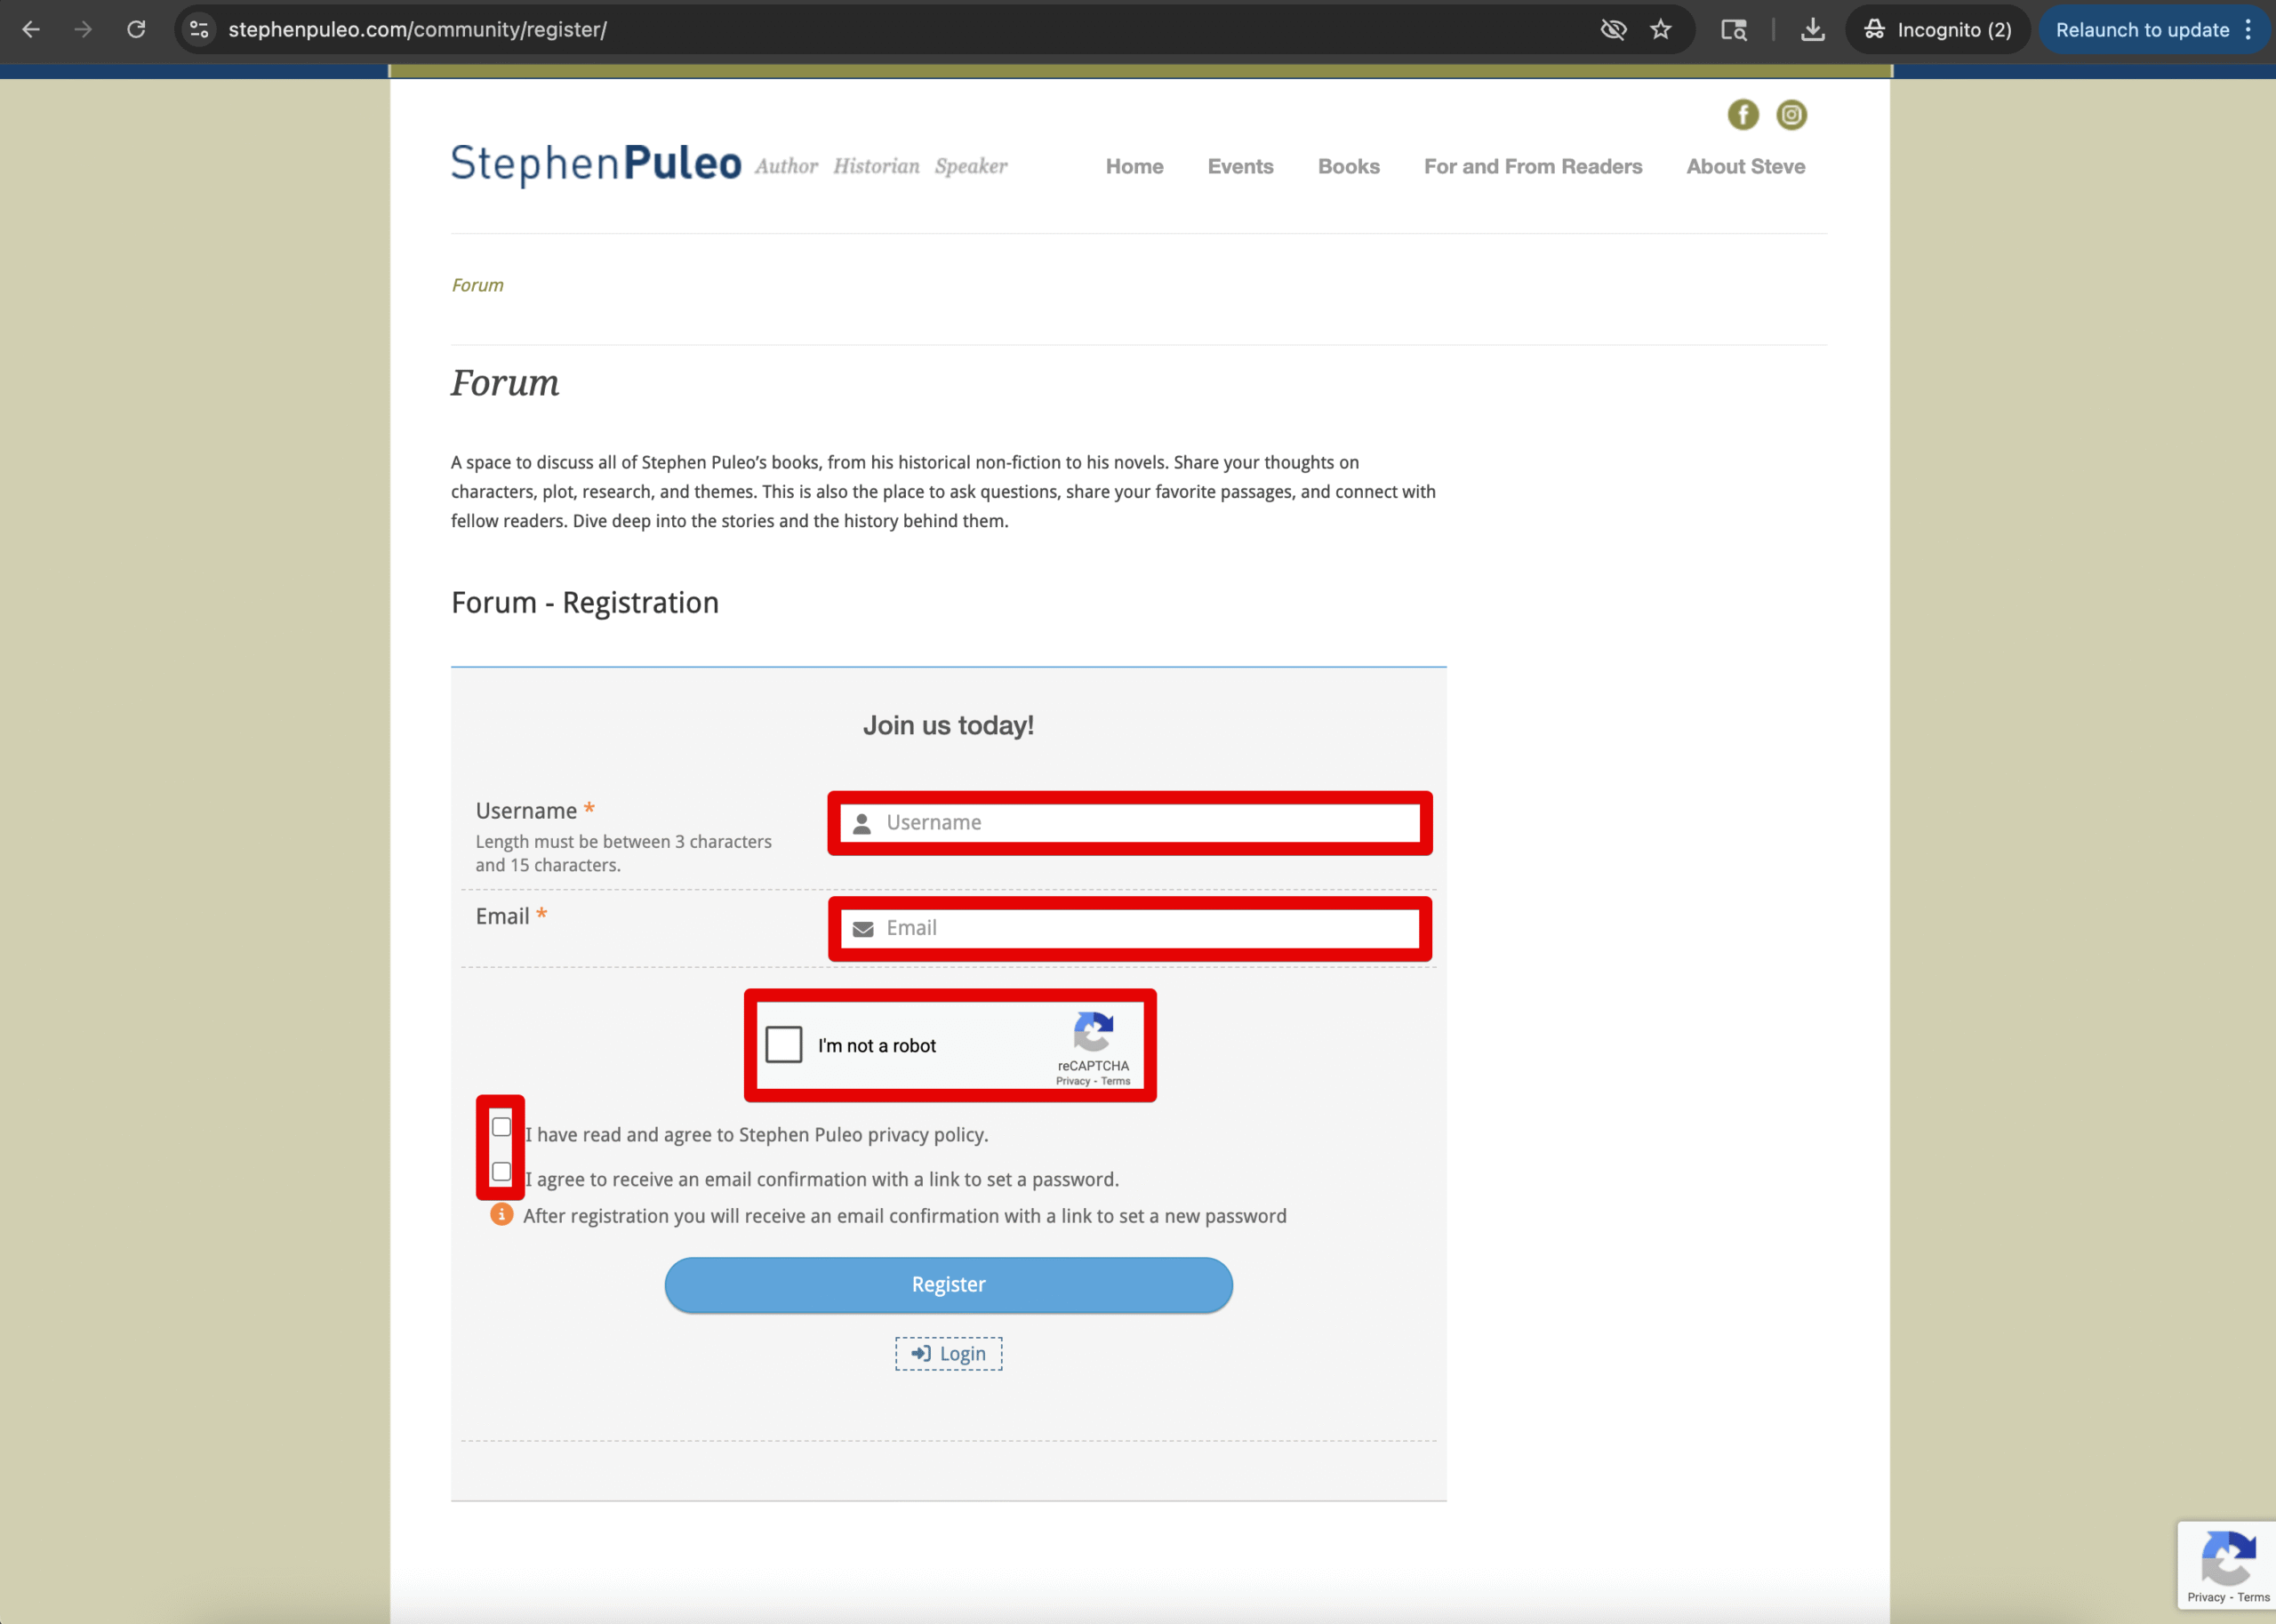Click the Facebook icon in header
Image resolution: width=2276 pixels, height=1624 pixels.
pos(1742,115)
